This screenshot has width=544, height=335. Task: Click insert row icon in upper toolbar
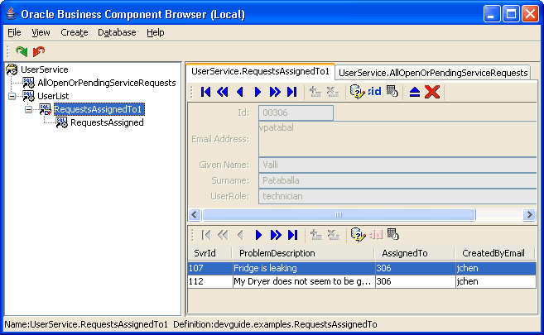[x=315, y=92]
